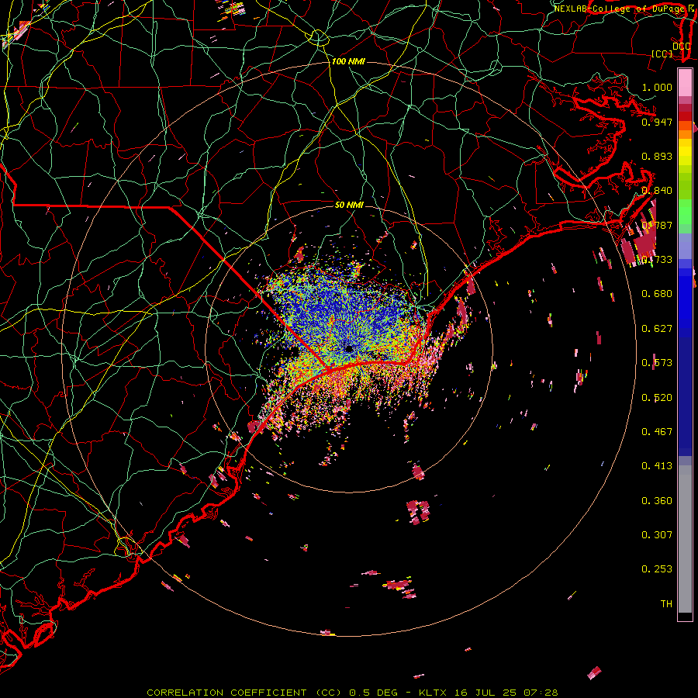698x698 pixels.
Task: Click the NEXLAB-College of DuPage header text
Action: coord(619,9)
